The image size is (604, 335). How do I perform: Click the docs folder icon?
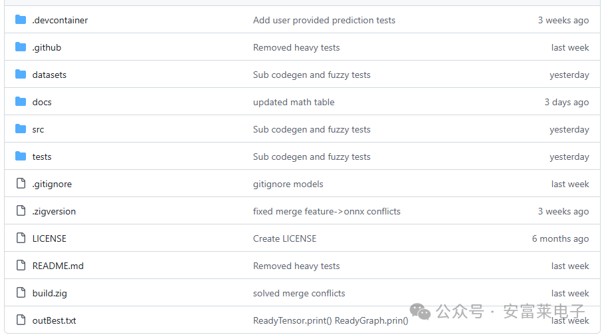click(x=21, y=101)
